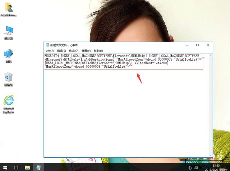Viewport: 230px width, 171px height.
Task: Open File Explorer from the taskbar
Action: coord(27,167)
